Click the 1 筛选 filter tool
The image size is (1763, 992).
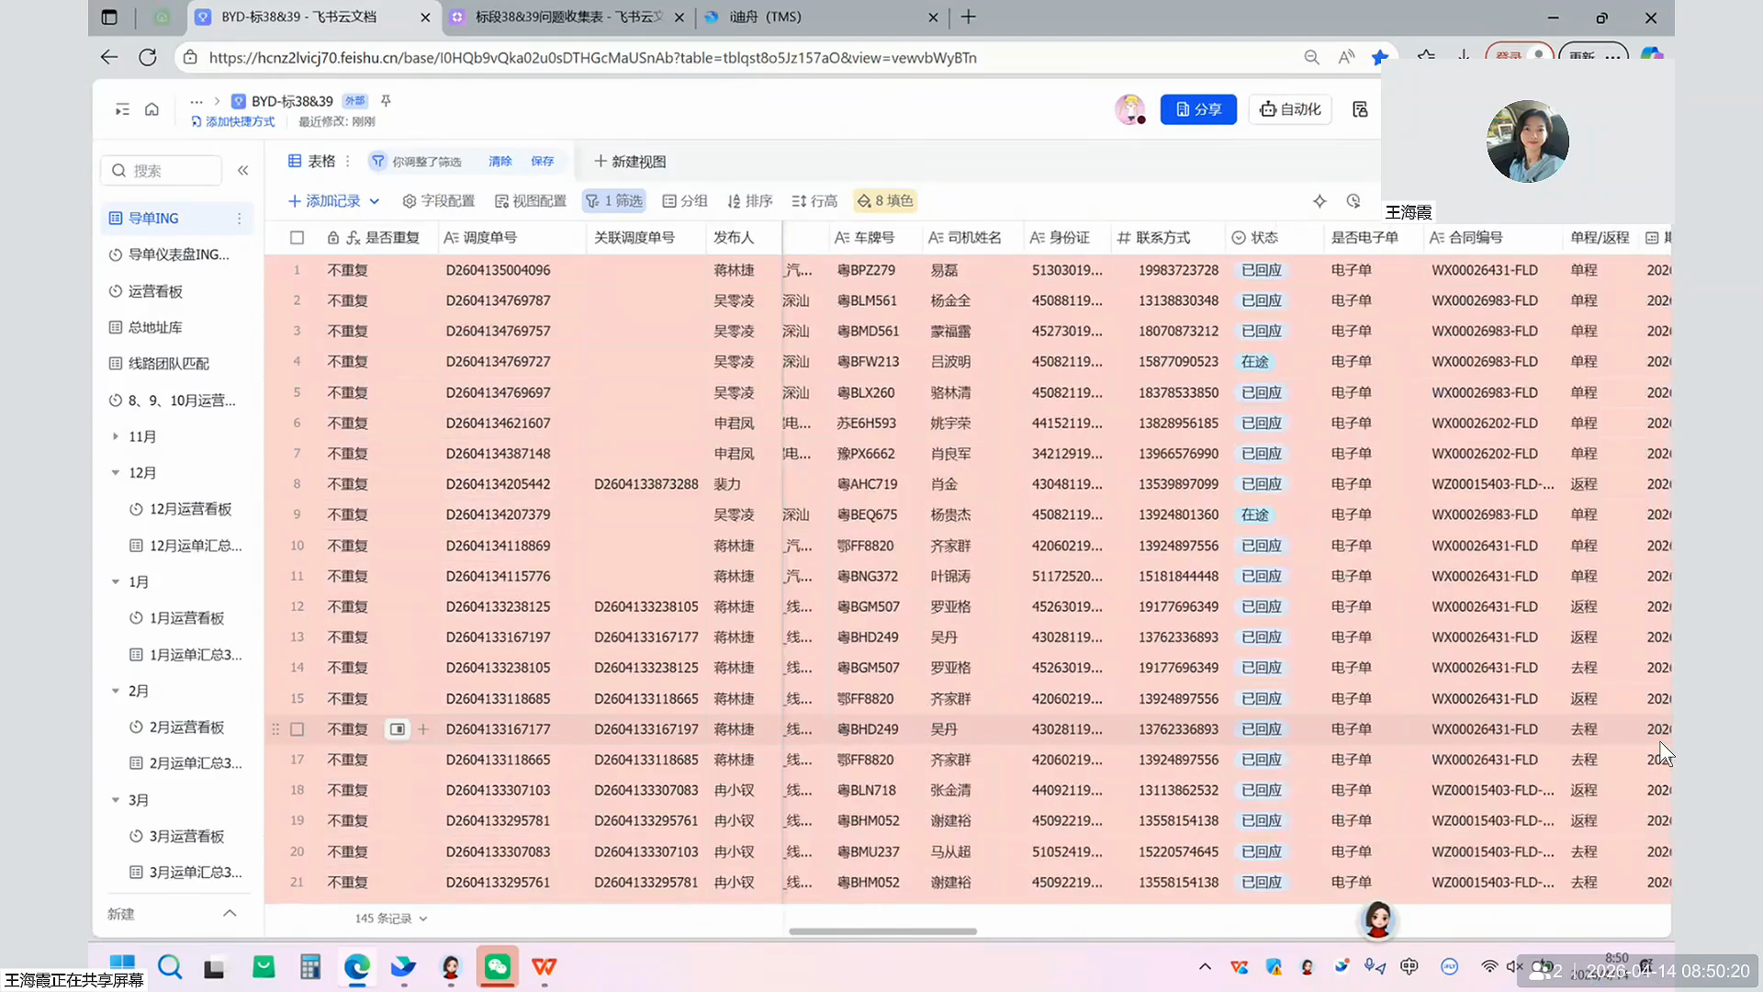tap(614, 200)
